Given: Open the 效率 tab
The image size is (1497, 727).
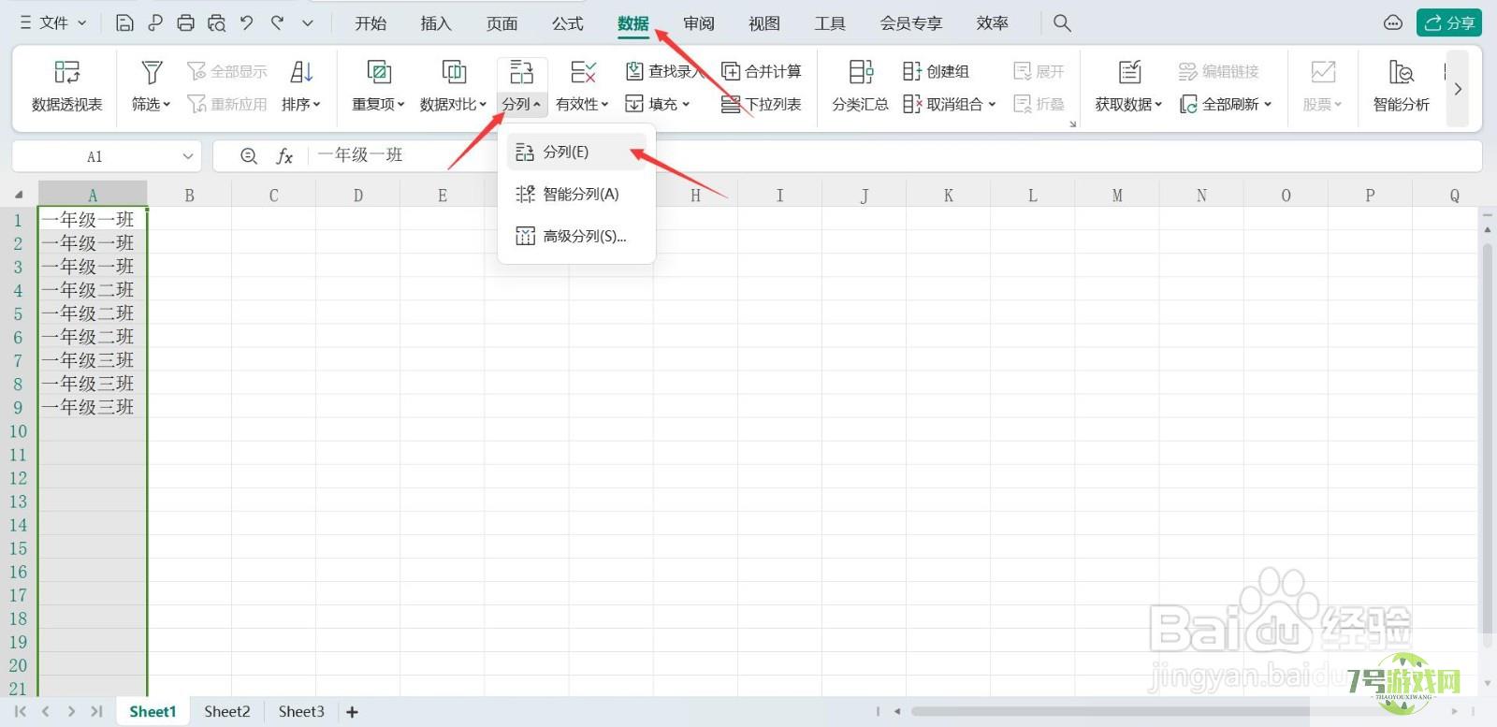Looking at the screenshot, I should 992,23.
